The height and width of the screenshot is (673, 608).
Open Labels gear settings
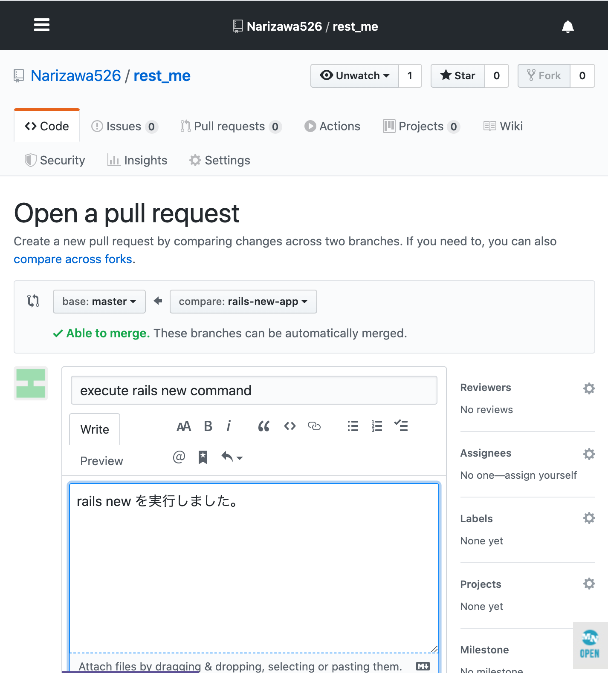tap(589, 518)
